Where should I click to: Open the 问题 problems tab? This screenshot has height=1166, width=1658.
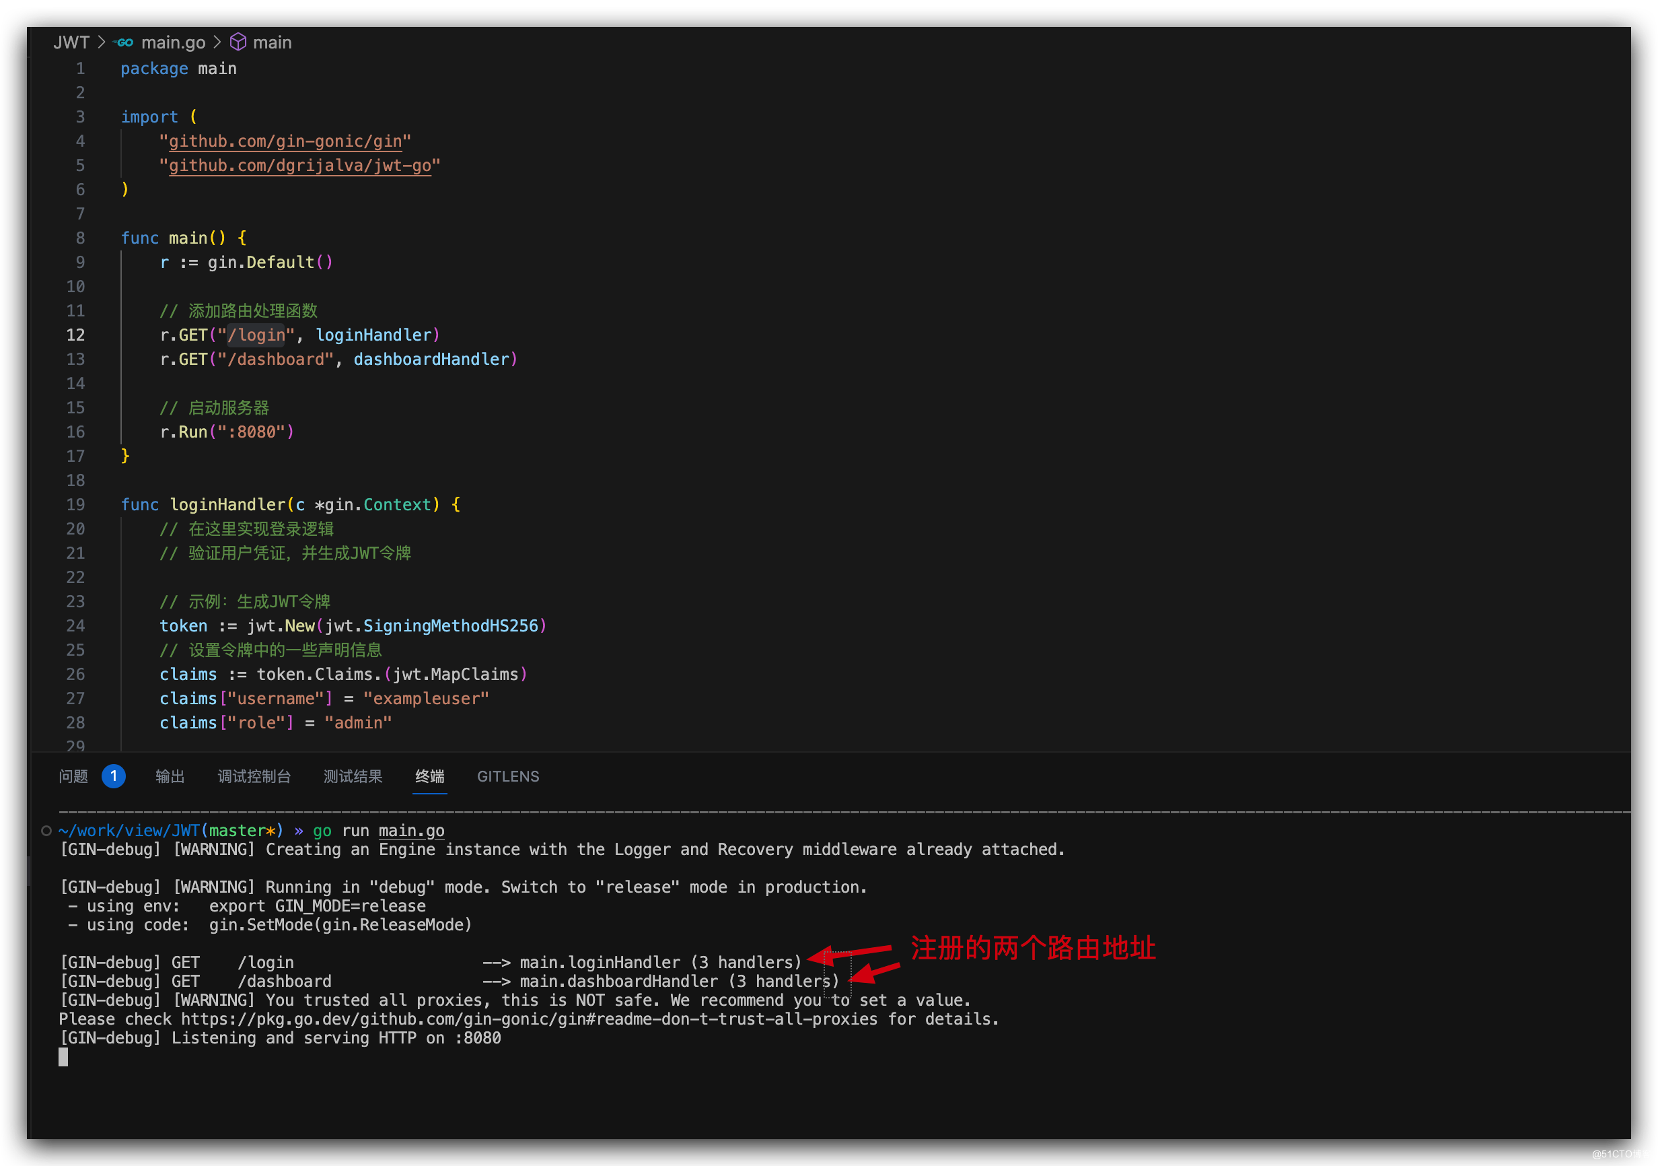pos(73,777)
